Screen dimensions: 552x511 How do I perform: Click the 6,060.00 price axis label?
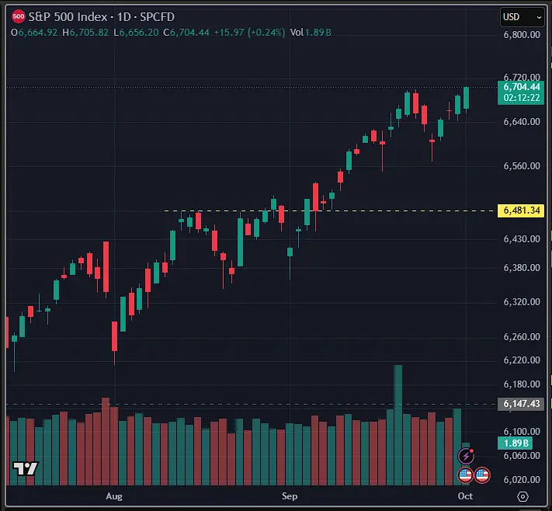pyautogui.click(x=522, y=456)
